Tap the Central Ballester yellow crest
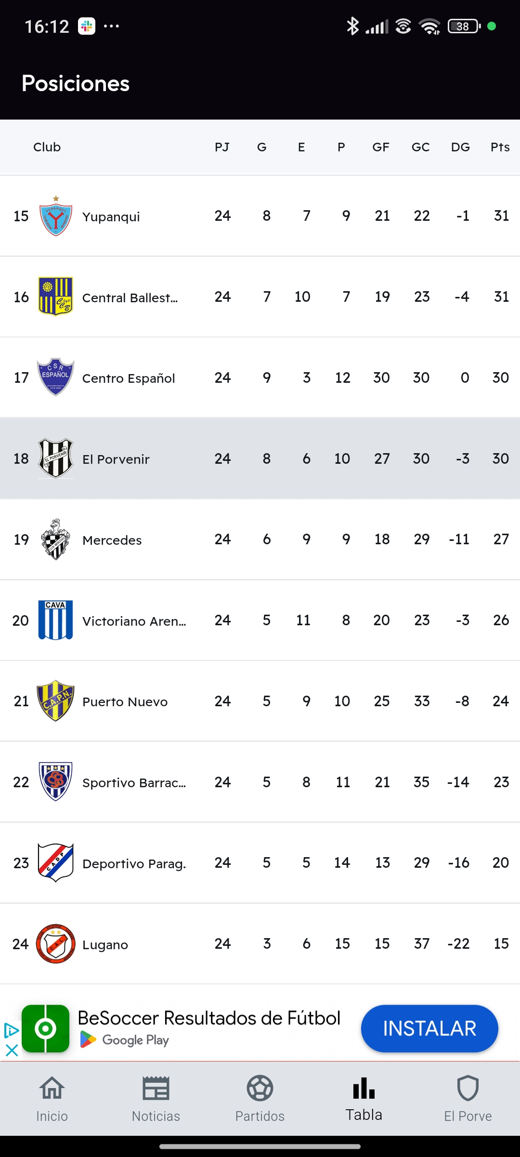This screenshot has height=1157, width=520. click(x=56, y=296)
